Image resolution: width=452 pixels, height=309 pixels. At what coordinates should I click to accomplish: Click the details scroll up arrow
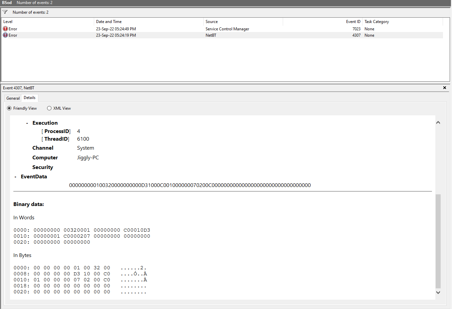(x=438, y=123)
